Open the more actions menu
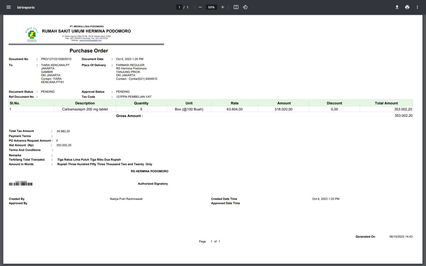This screenshot has width=426, height=266. tap(417, 7)
